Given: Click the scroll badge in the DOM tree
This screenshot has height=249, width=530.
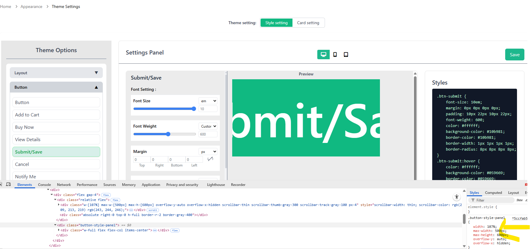Looking at the screenshot, I should (153, 210).
